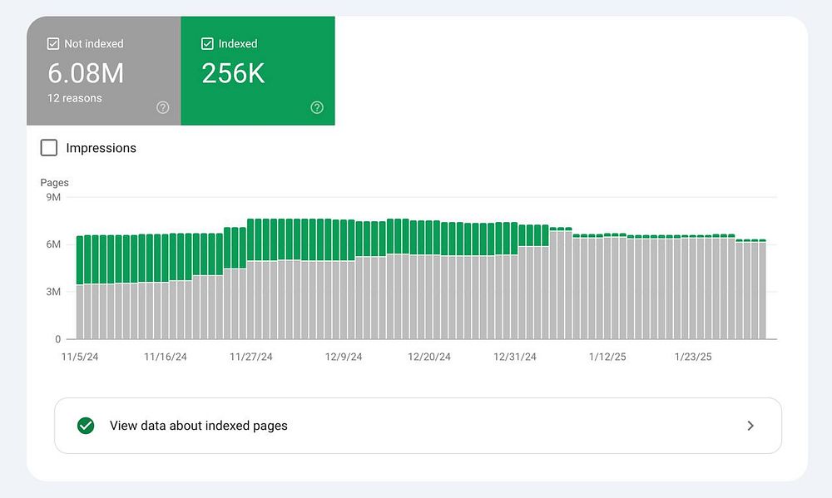Click the 11/16/24 date label
Screen dimensions: 832x498
(166, 357)
